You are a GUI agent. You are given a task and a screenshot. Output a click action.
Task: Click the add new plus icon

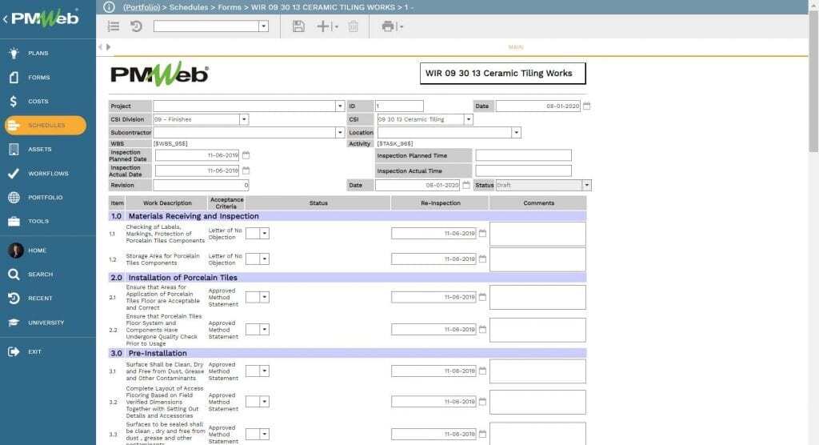coord(323,26)
